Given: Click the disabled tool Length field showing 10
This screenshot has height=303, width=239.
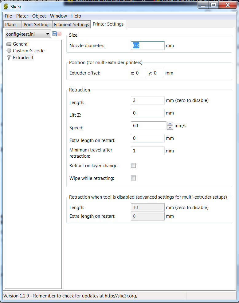Looking at the screenshot, I should click(x=148, y=208).
